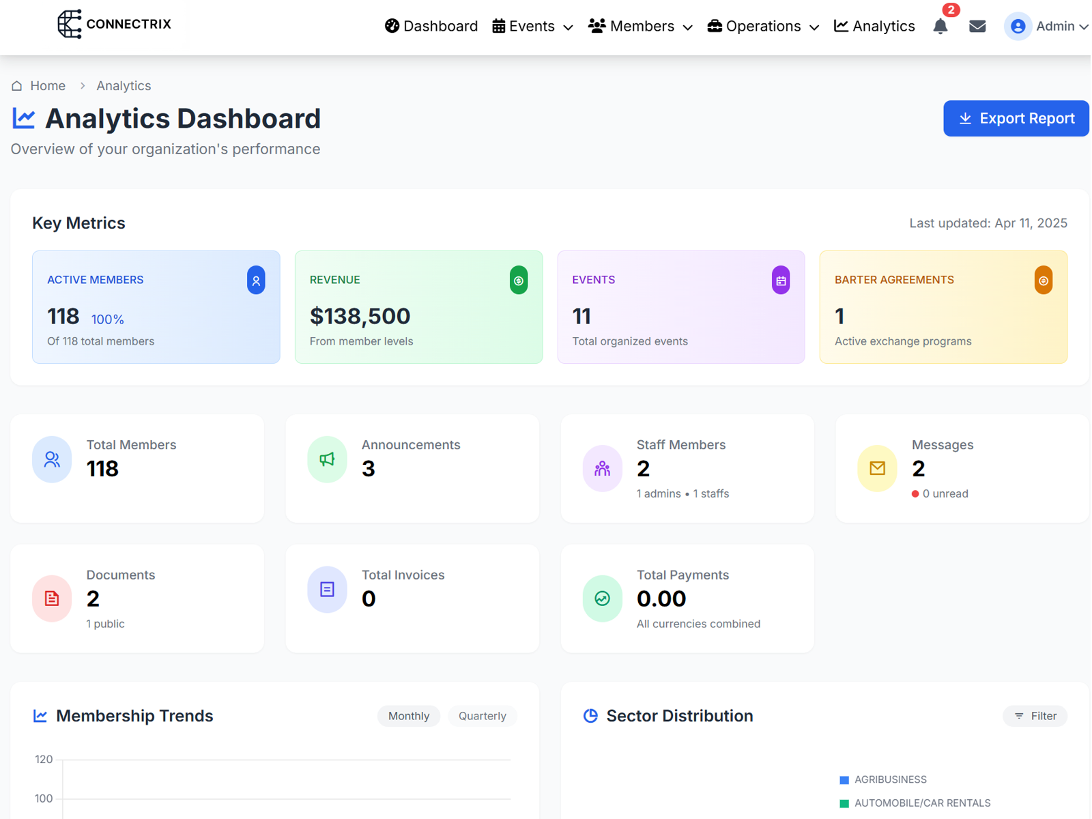1092x819 pixels.
Task: Open the Events navigation menu
Action: [532, 26]
